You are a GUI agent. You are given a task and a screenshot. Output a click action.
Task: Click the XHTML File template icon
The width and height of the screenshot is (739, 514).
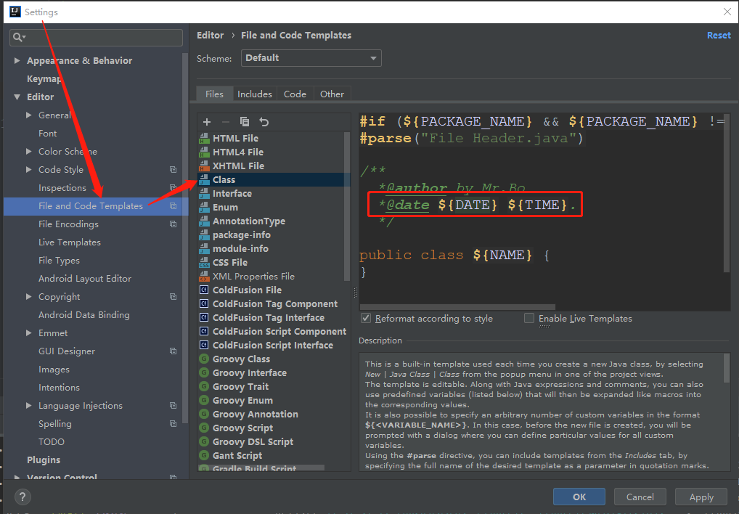click(x=204, y=166)
